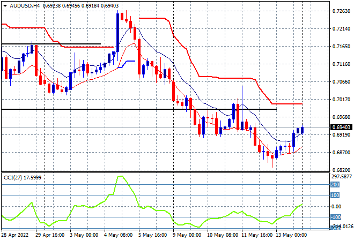Click price scale value 0.72630
The height and width of the screenshot is (241, 354).
click(341, 11)
